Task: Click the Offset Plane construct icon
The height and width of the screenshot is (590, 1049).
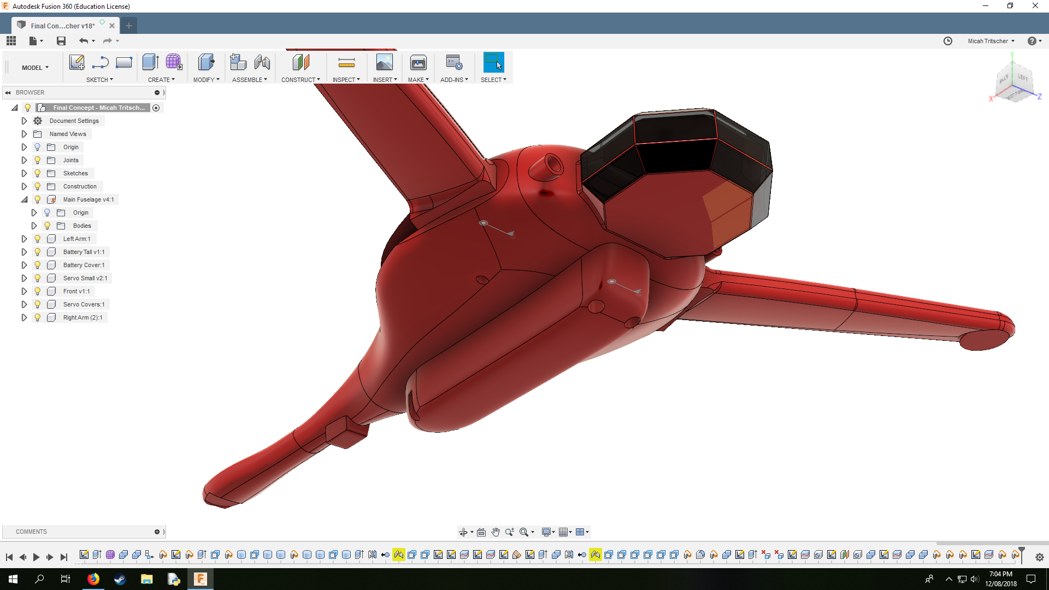Action: (x=300, y=62)
